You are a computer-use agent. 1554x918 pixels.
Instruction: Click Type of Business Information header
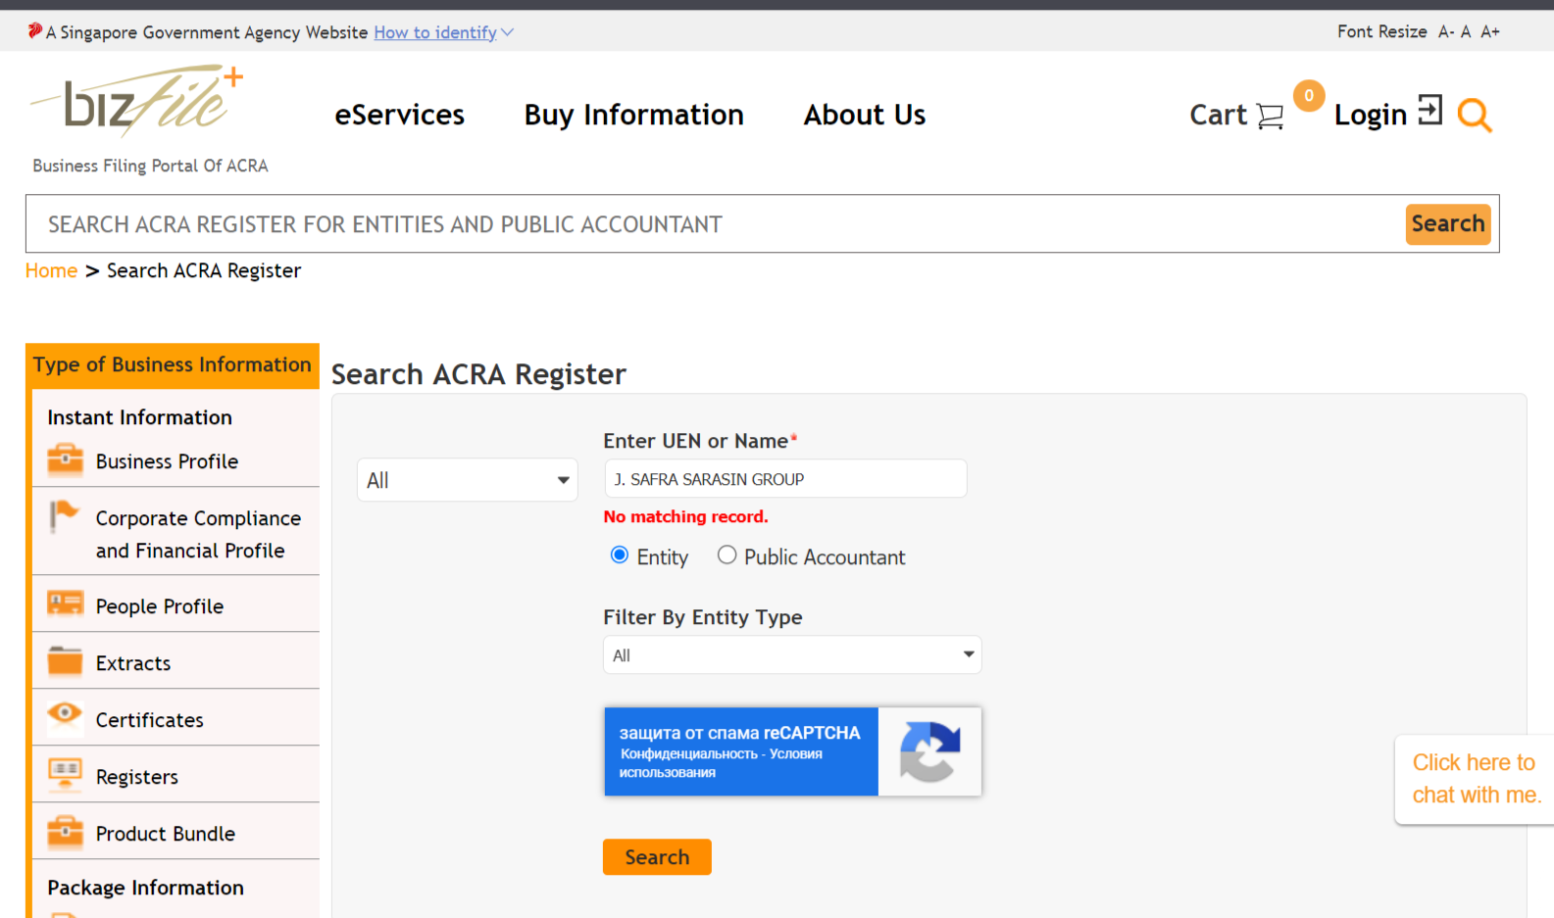tap(172, 364)
